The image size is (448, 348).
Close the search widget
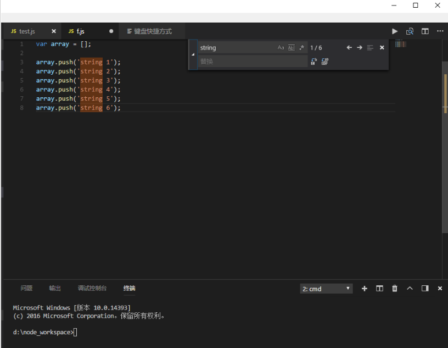click(x=382, y=48)
